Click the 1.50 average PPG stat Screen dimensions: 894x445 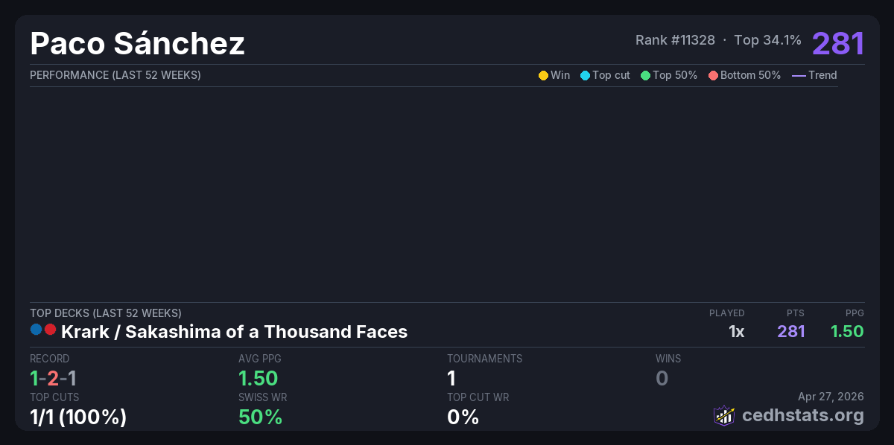(x=258, y=378)
